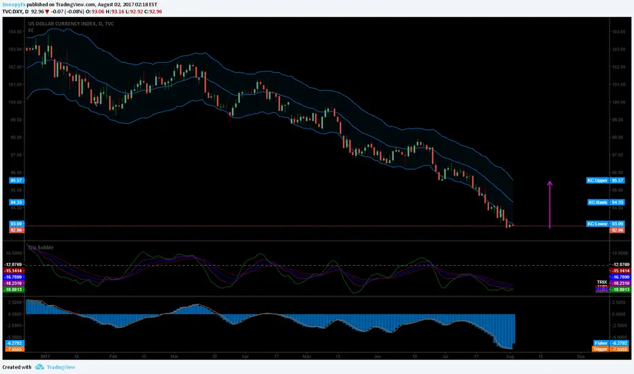The image size is (634, 374).
Task: Click the red -15.1414 tag on right scale
Action: 620,271
